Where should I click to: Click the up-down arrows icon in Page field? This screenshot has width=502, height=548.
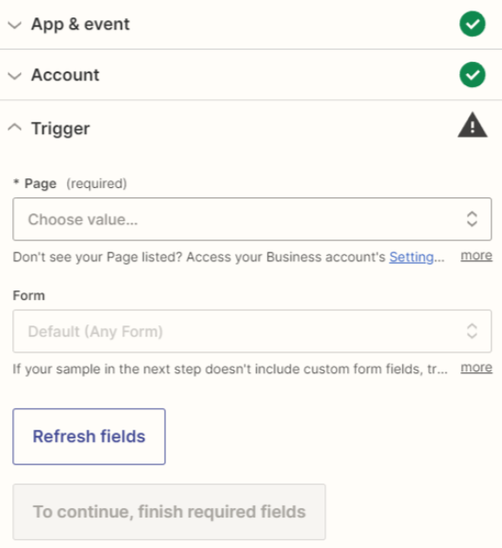click(x=472, y=219)
